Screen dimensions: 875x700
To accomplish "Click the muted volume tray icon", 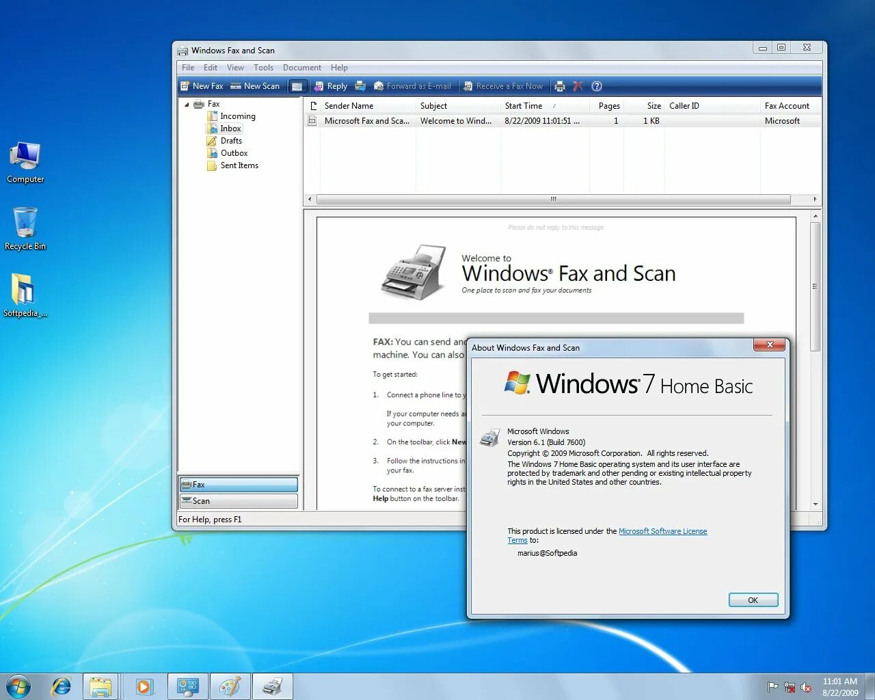I will (x=806, y=687).
